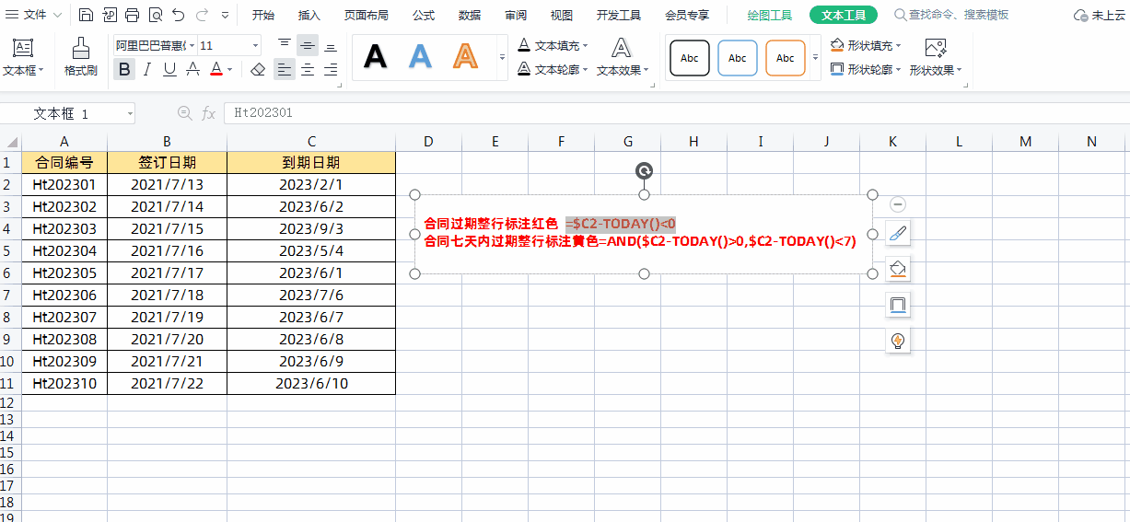Screen dimensions: 1130x522
Task: Click the Save icon in quick access bar
Action: tap(86, 15)
